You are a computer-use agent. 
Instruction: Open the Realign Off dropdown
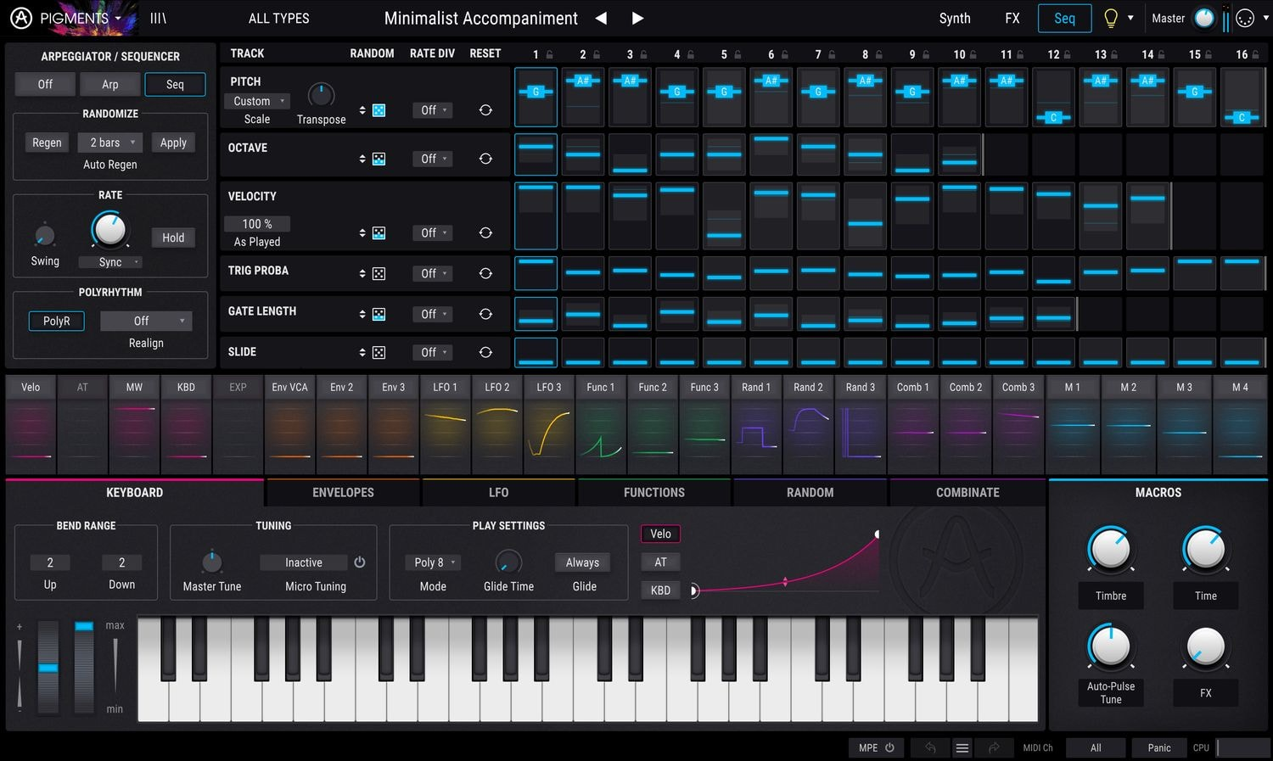pos(146,321)
